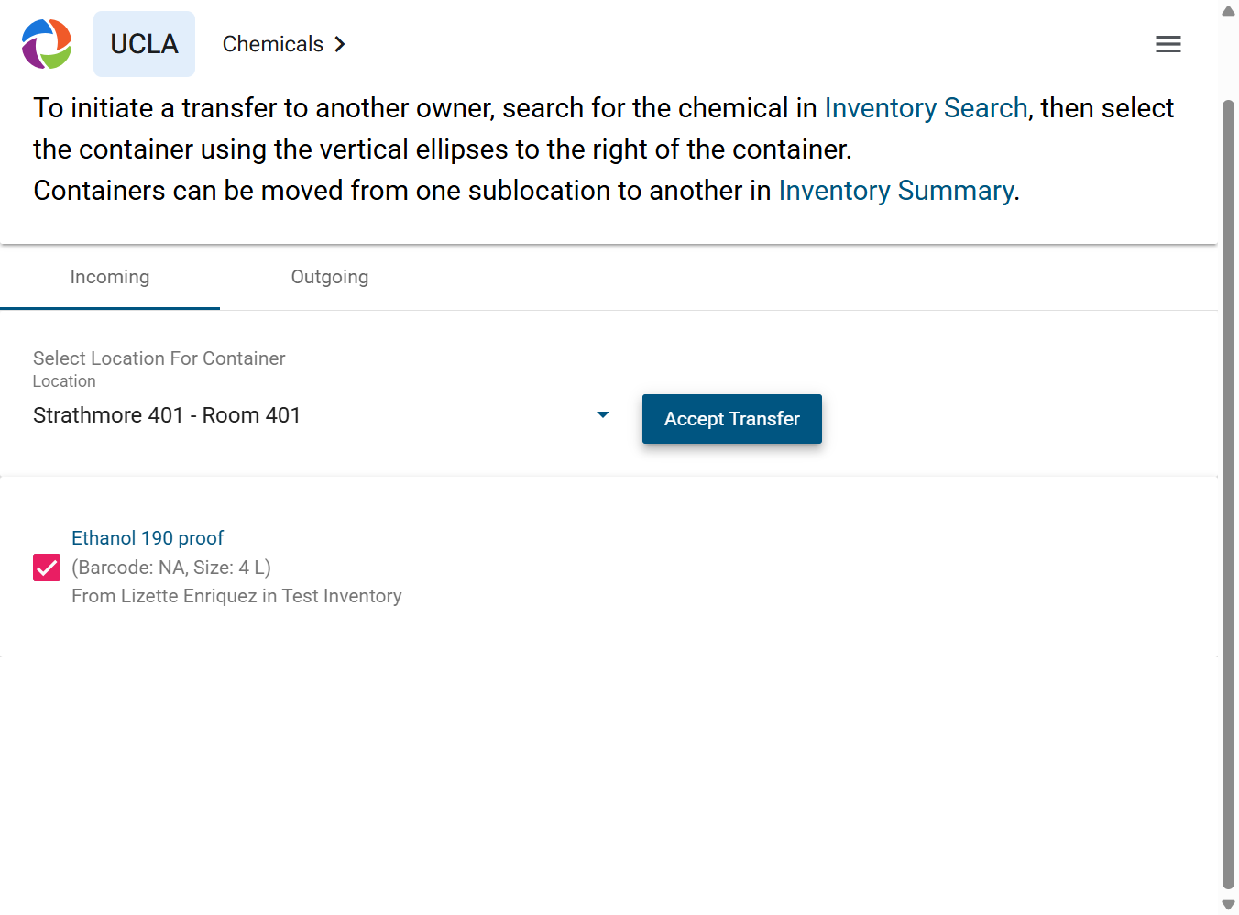The width and height of the screenshot is (1239, 915).
Task: Open the Location dropdown arrow
Action: [x=603, y=414]
